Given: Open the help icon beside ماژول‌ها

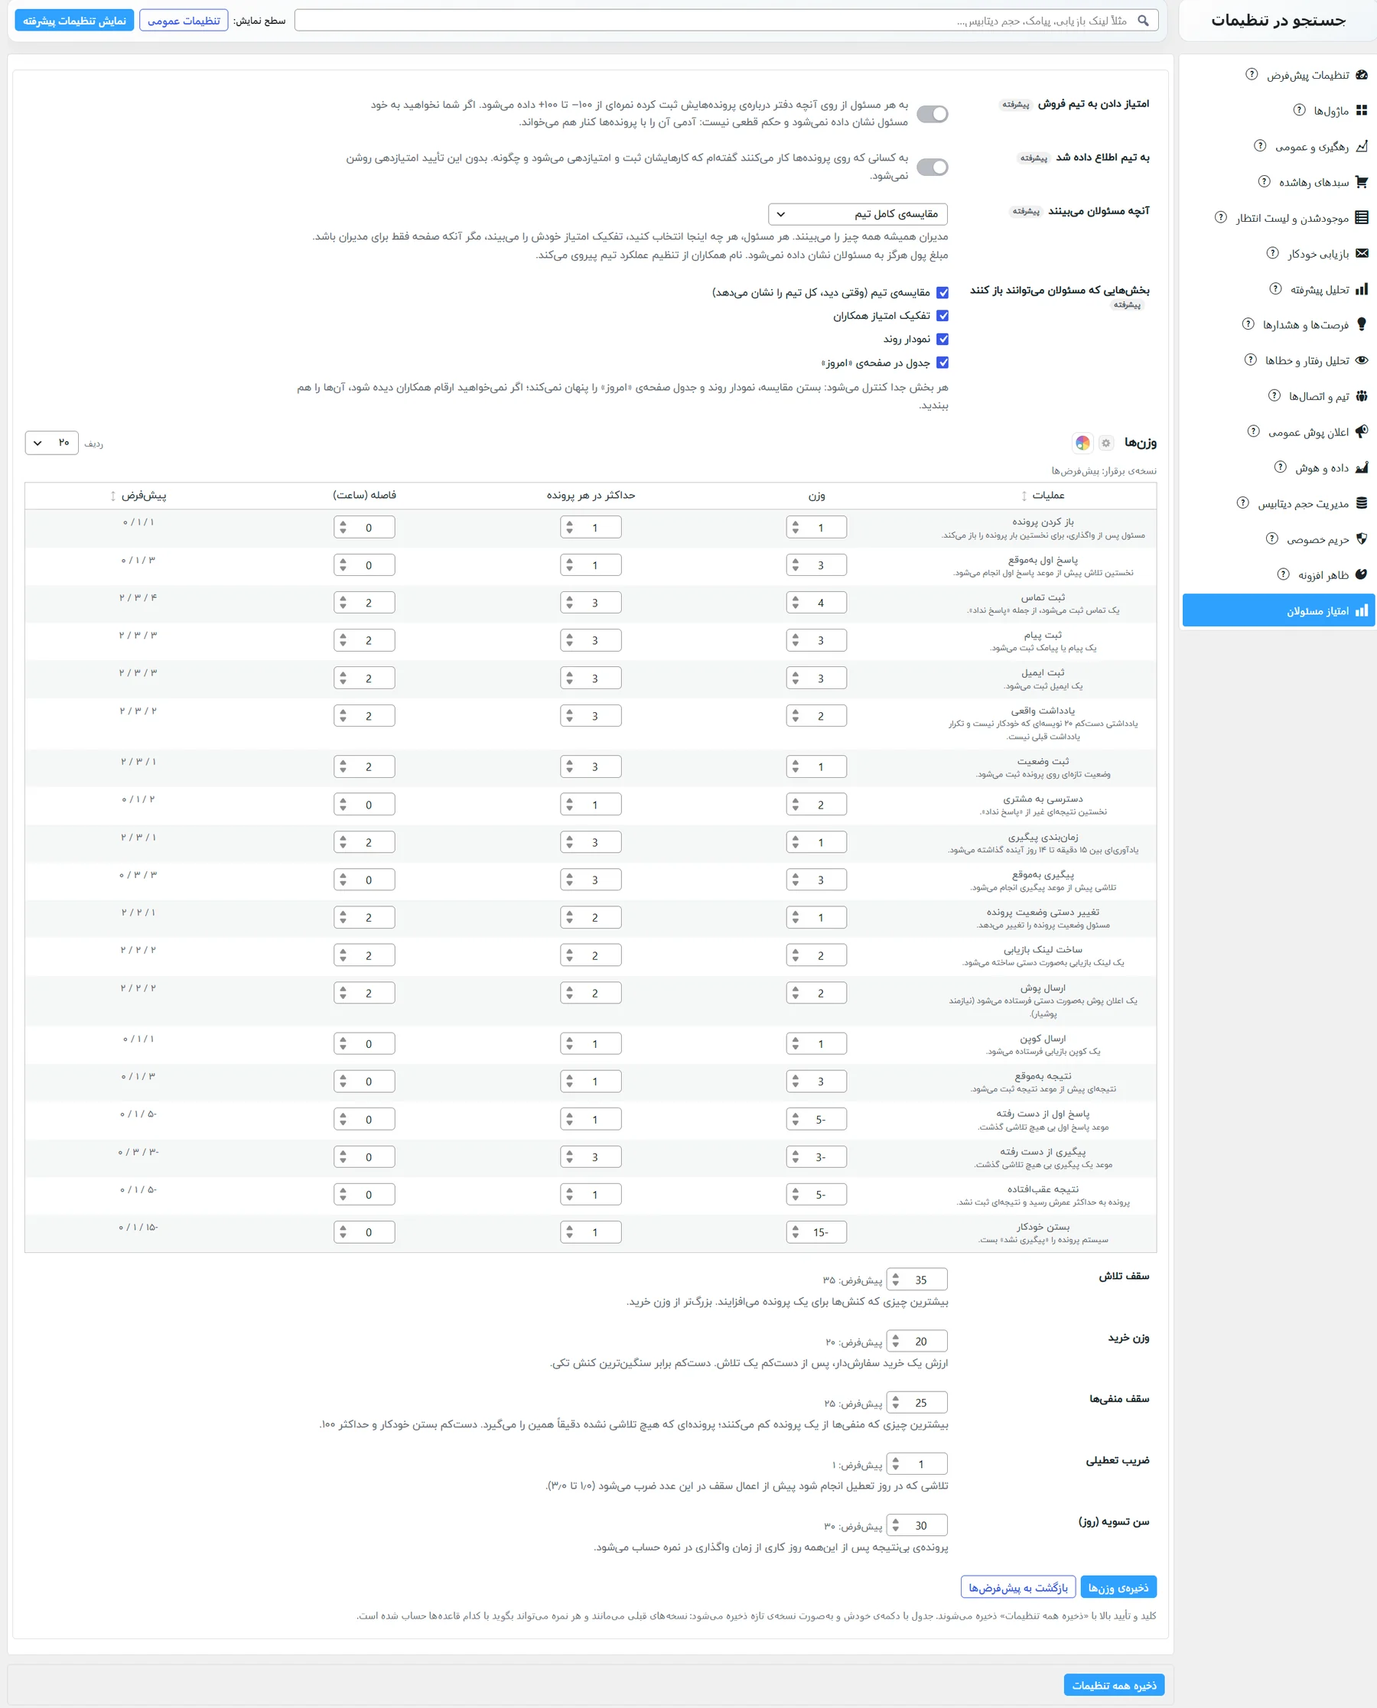Looking at the screenshot, I should click(1299, 110).
